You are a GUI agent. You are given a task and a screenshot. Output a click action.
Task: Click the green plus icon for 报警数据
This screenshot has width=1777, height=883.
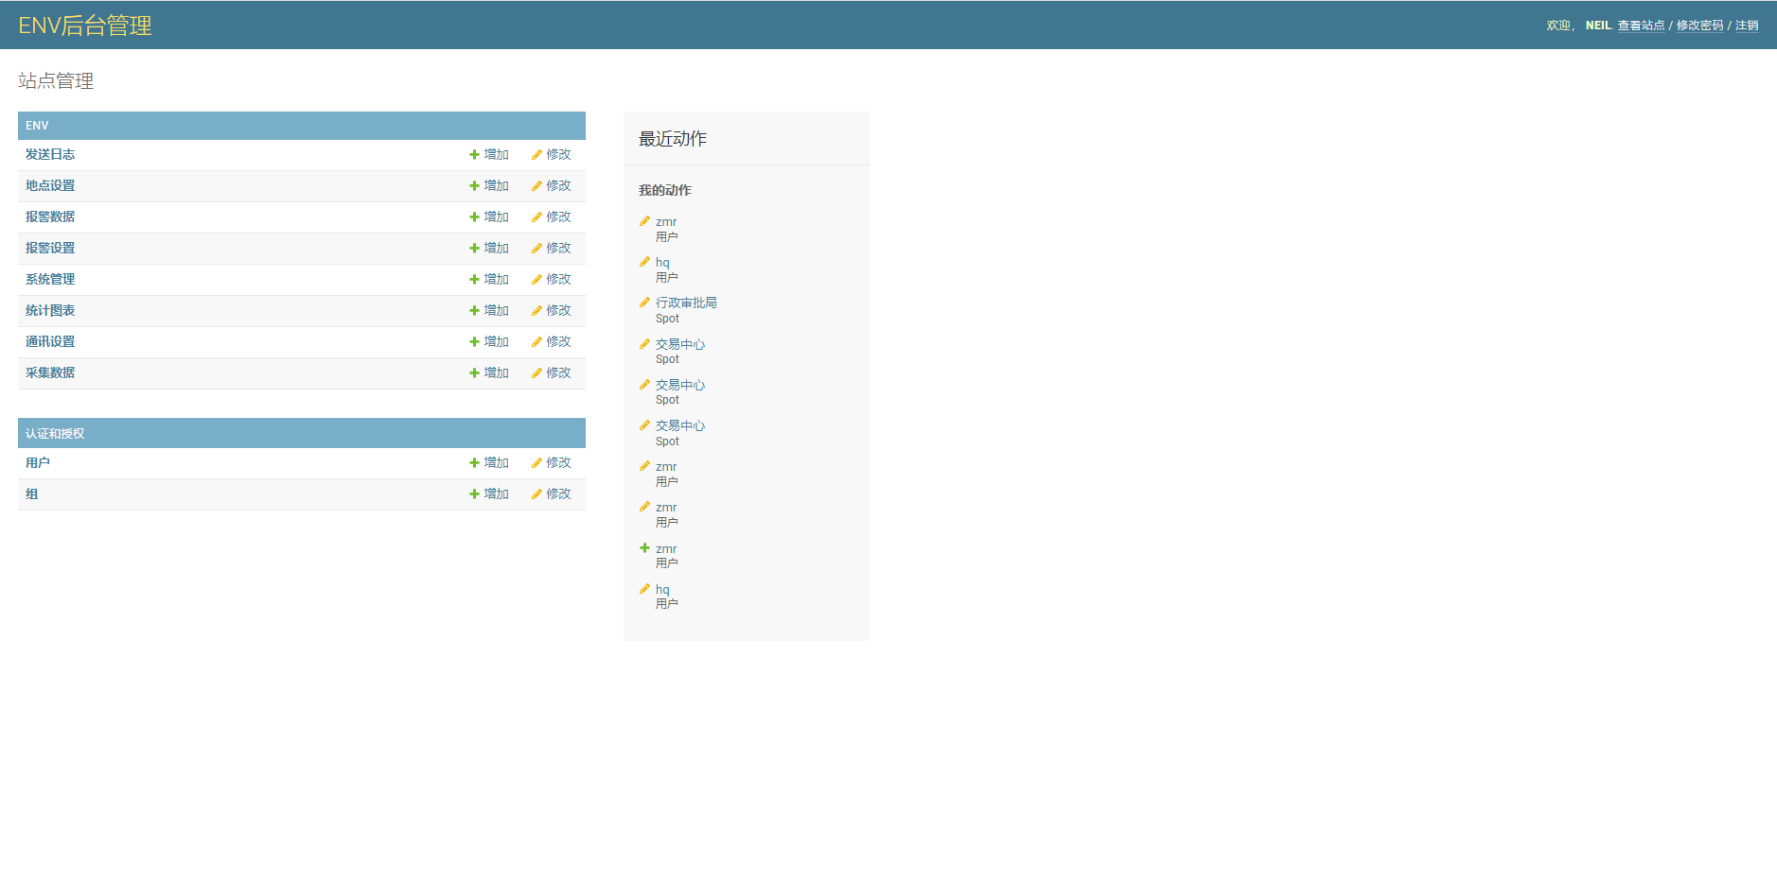[474, 217]
